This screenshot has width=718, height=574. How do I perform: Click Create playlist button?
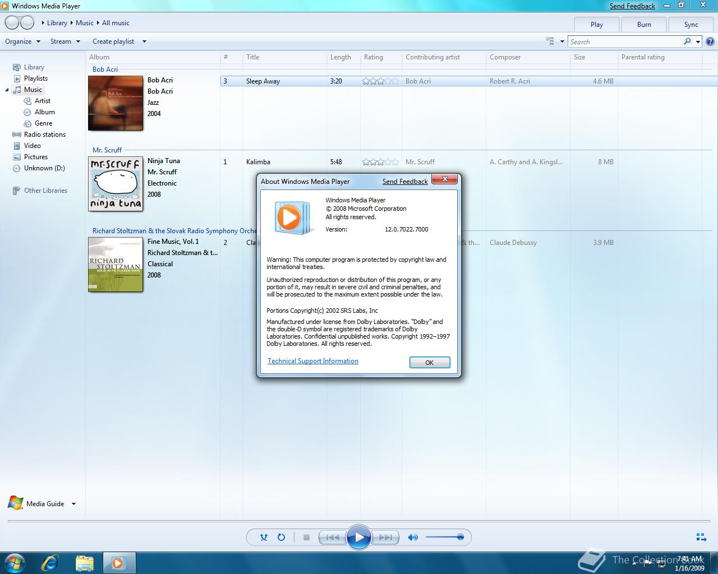(x=113, y=41)
